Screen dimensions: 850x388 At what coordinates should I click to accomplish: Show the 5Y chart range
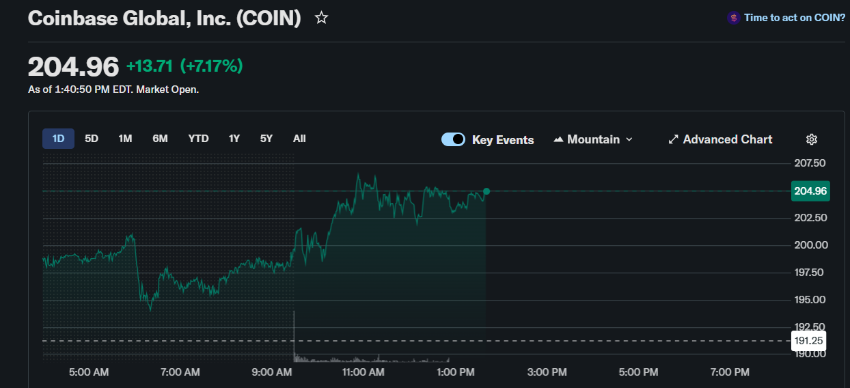[266, 139]
